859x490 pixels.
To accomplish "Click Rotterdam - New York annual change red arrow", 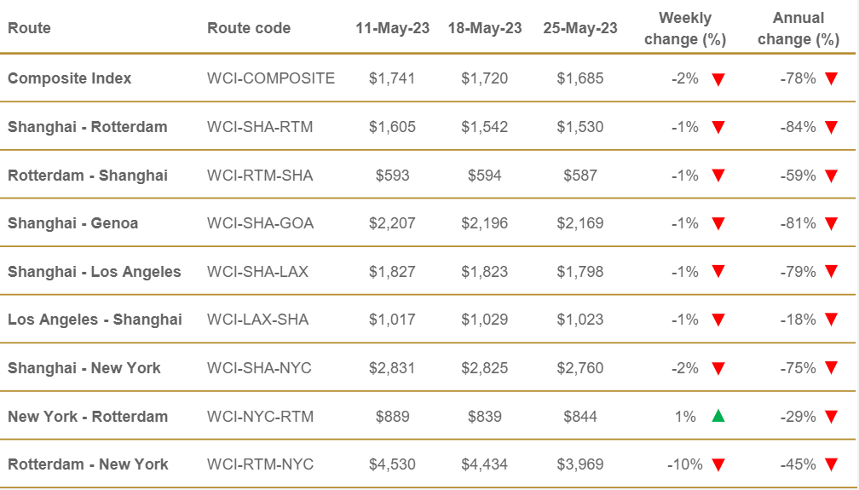I will point(832,465).
